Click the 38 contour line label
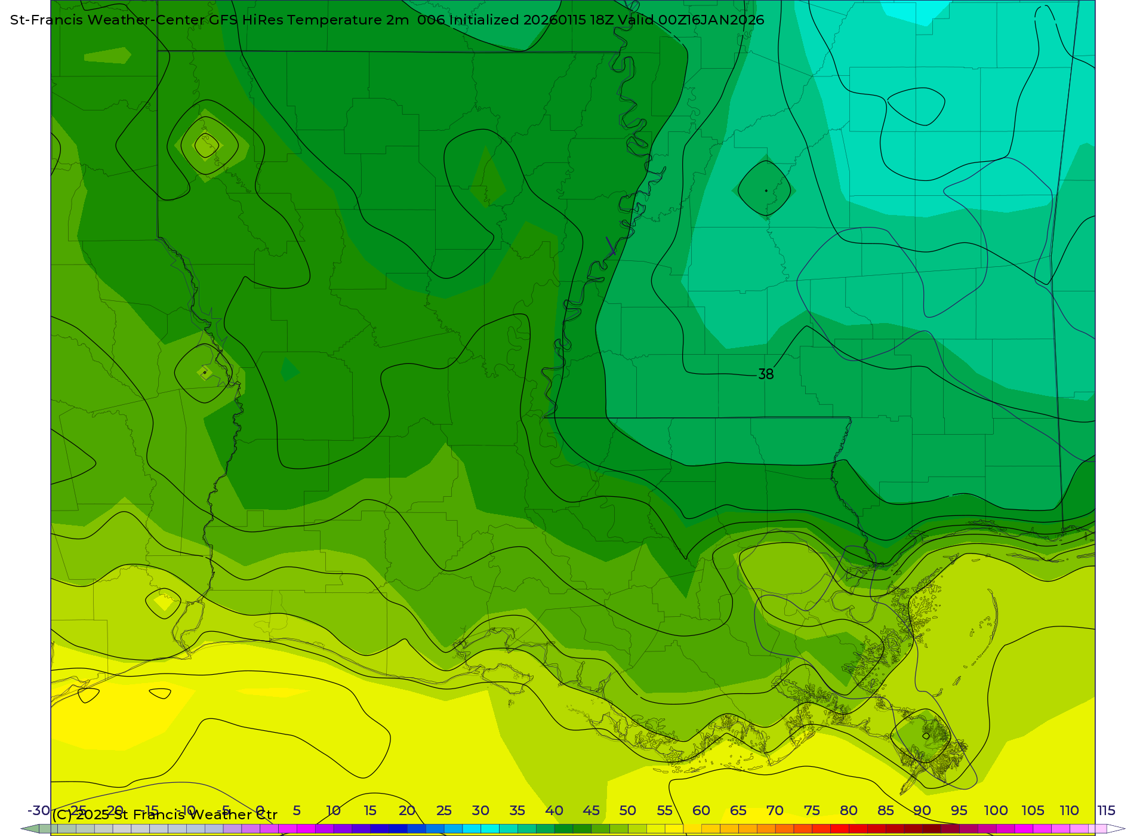Image resolution: width=1146 pixels, height=836 pixels. tap(766, 374)
